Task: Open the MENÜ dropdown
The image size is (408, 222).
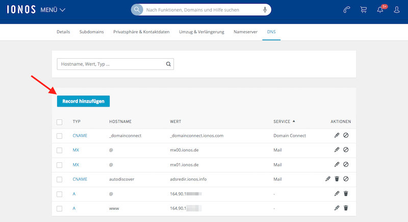Action: click(53, 10)
